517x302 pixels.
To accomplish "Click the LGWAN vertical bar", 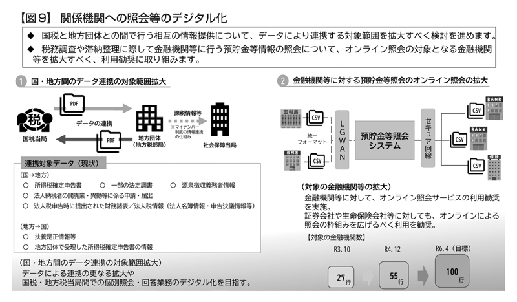I will (x=343, y=140).
